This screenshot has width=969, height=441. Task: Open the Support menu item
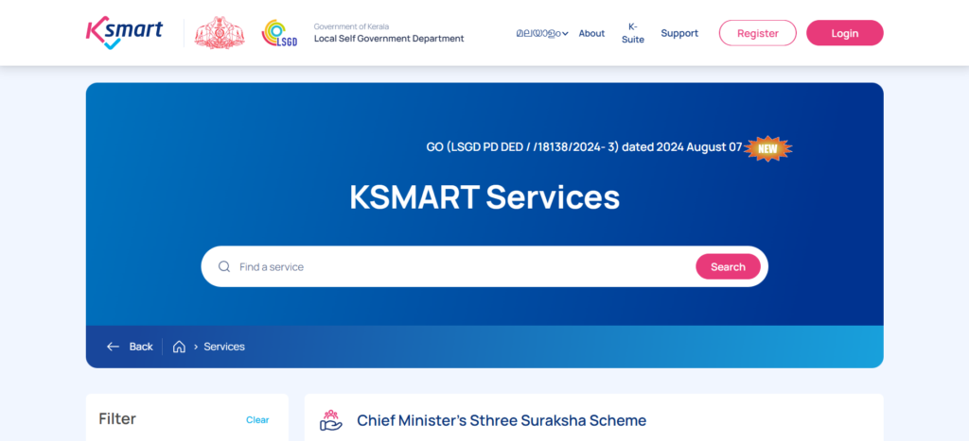pos(679,33)
